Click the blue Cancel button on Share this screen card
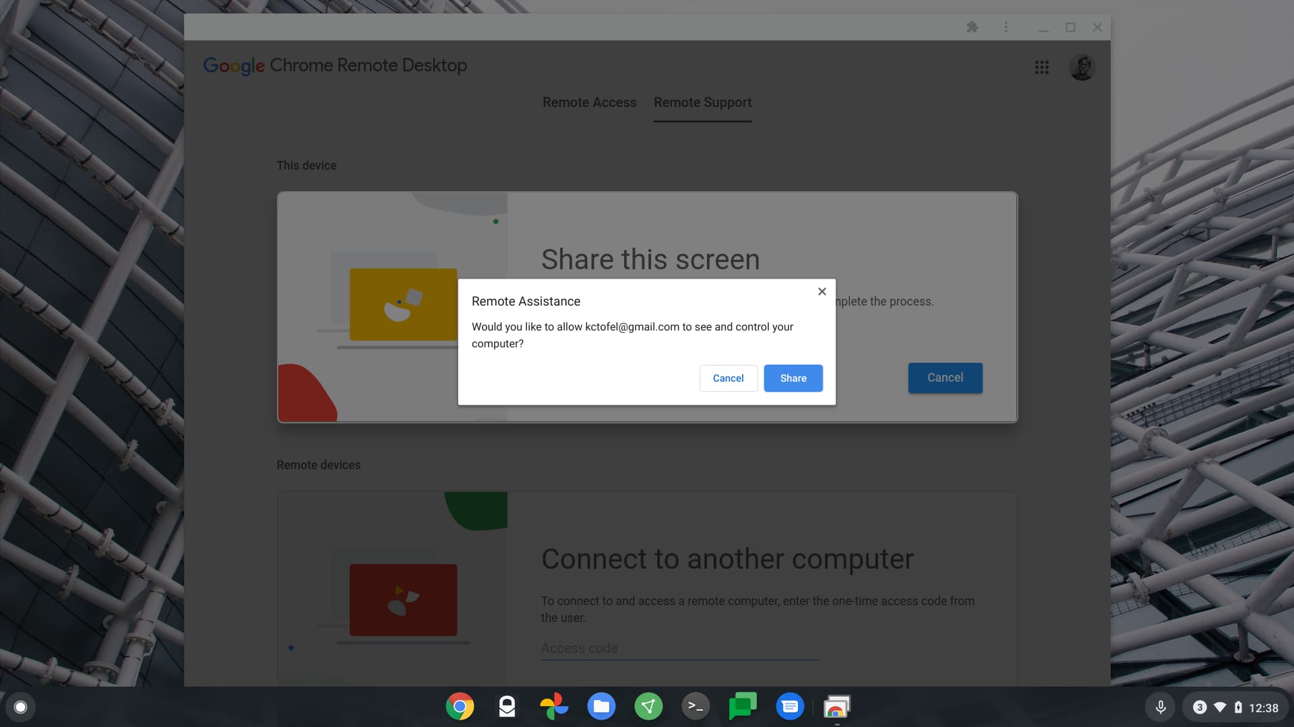The width and height of the screenshot is (1294, 727). [x=945, y=378]
